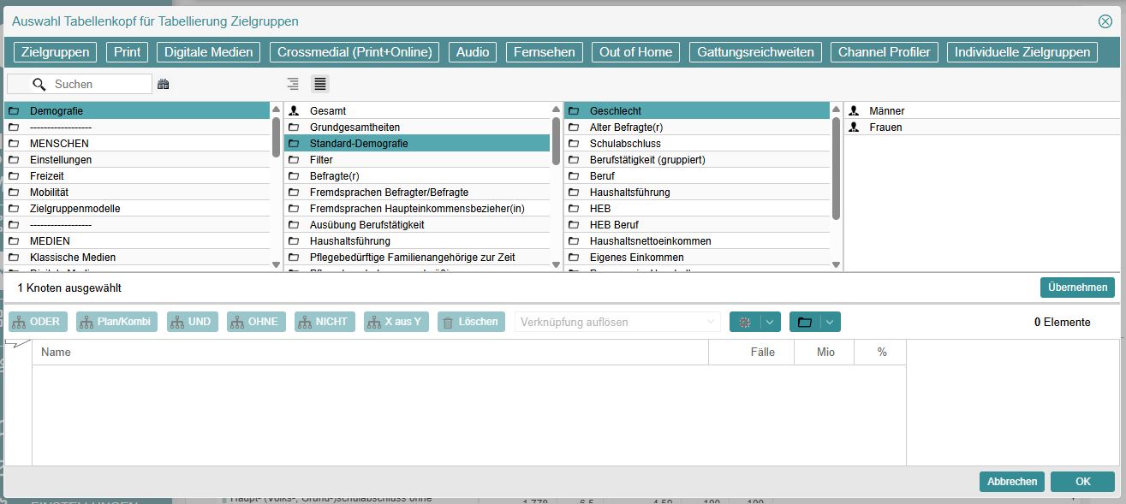Click the binoculars search icon
Image resolution: width=1126 pixels, height=504 pixels.
pos(164,84)
